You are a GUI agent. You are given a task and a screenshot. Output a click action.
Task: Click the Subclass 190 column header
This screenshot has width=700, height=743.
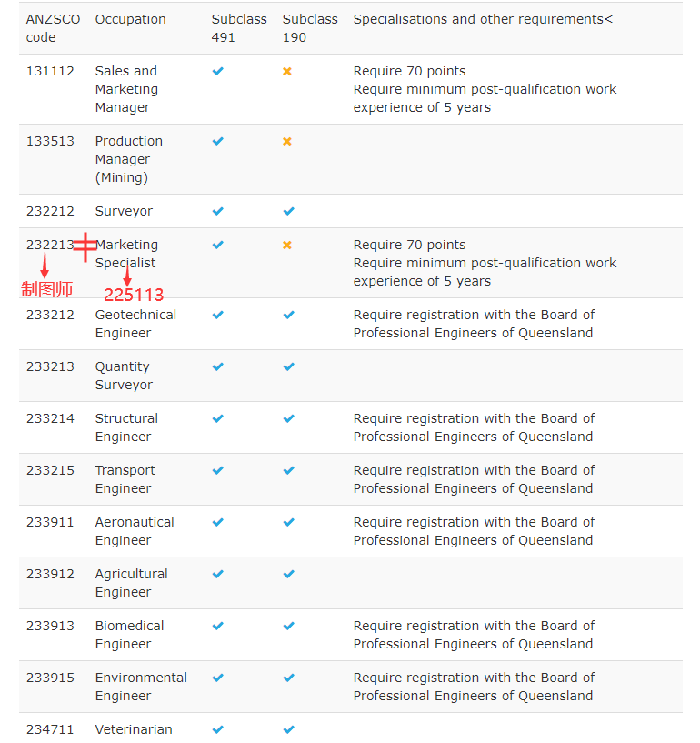309,28
